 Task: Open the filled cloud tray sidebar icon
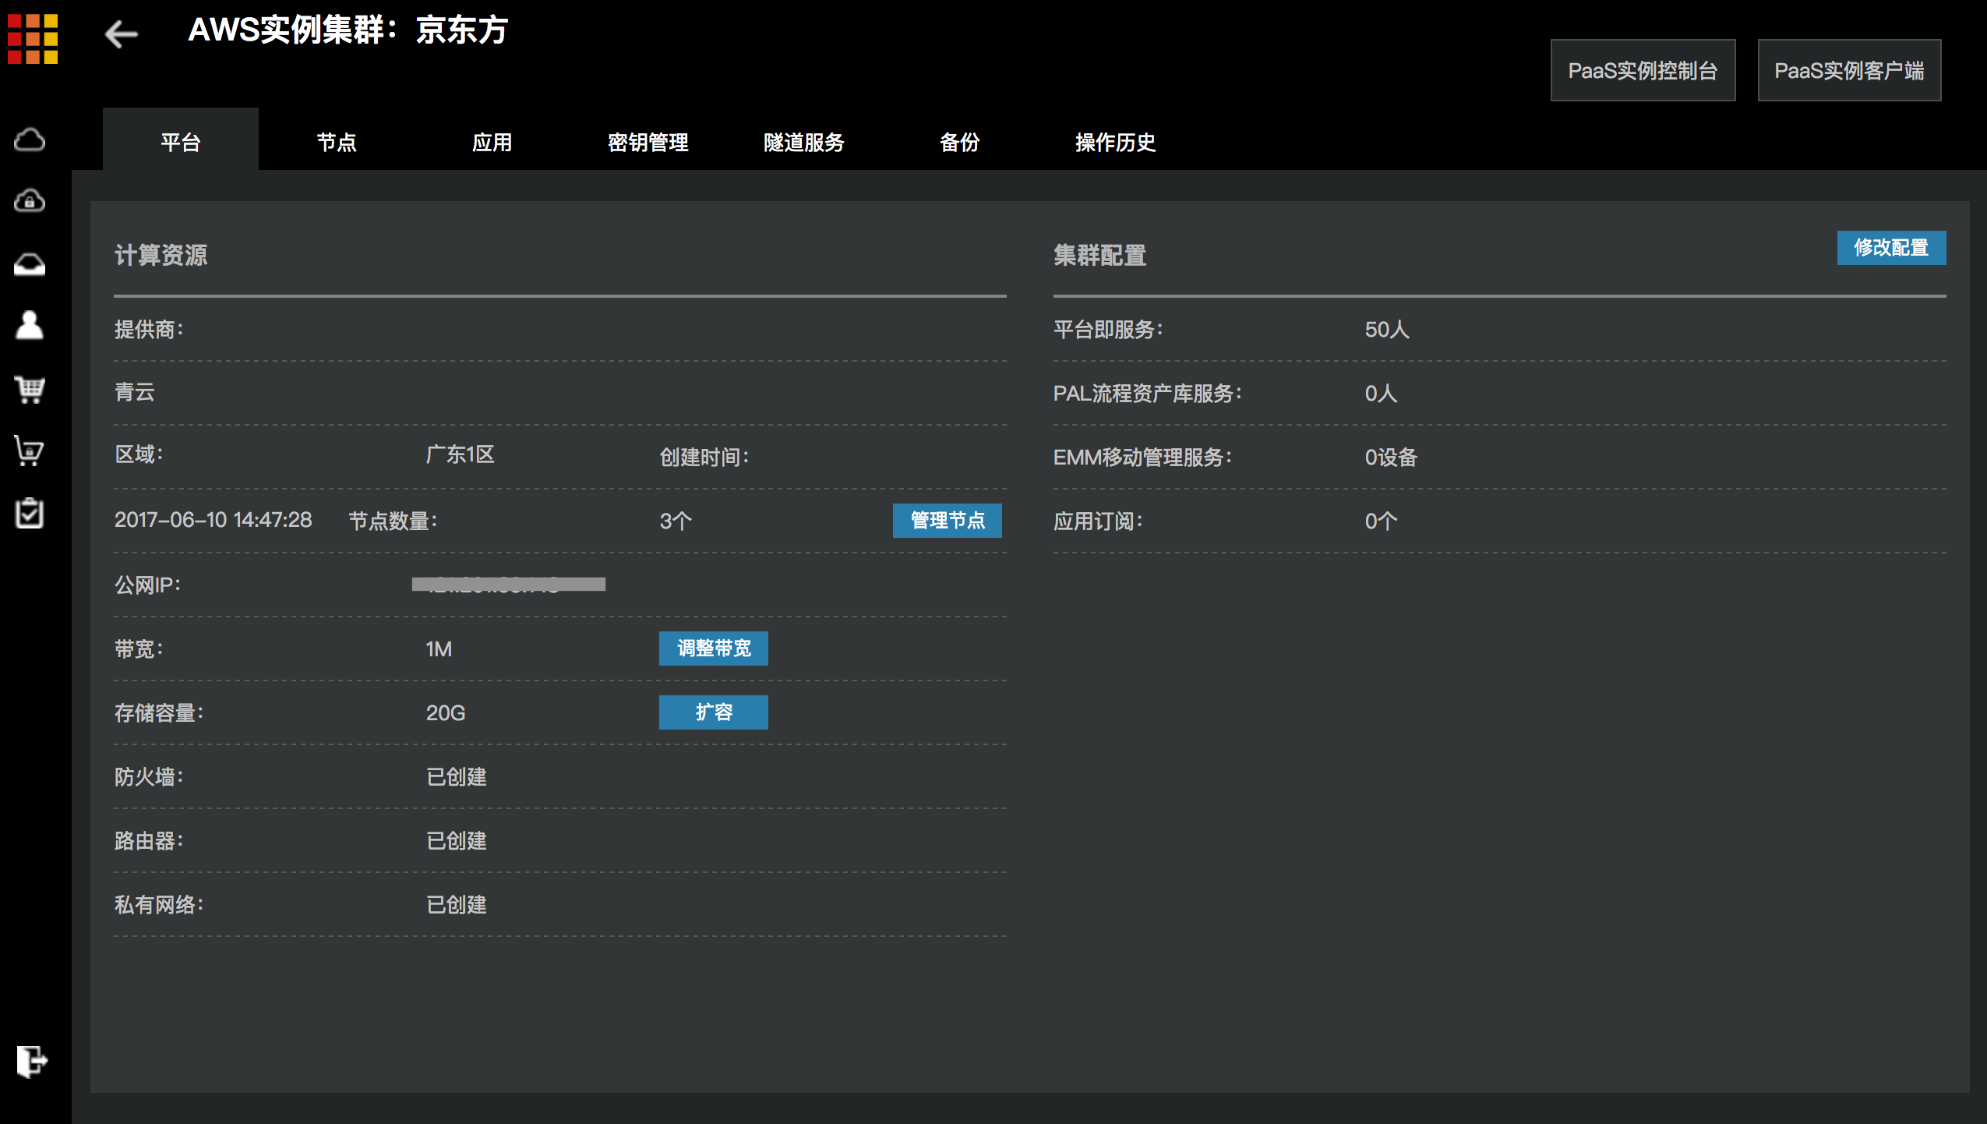[30, 264]
